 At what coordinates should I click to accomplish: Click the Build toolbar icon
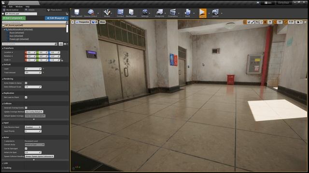(x=187, y=12)
